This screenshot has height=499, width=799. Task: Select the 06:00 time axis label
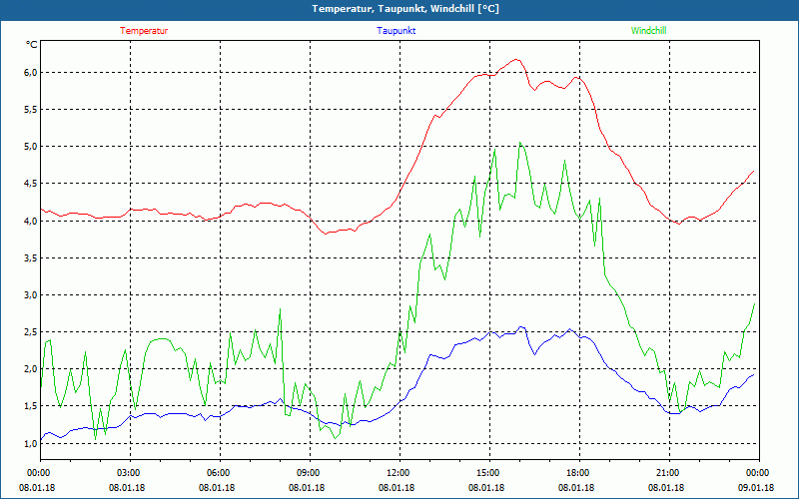[x=219, y=473]
